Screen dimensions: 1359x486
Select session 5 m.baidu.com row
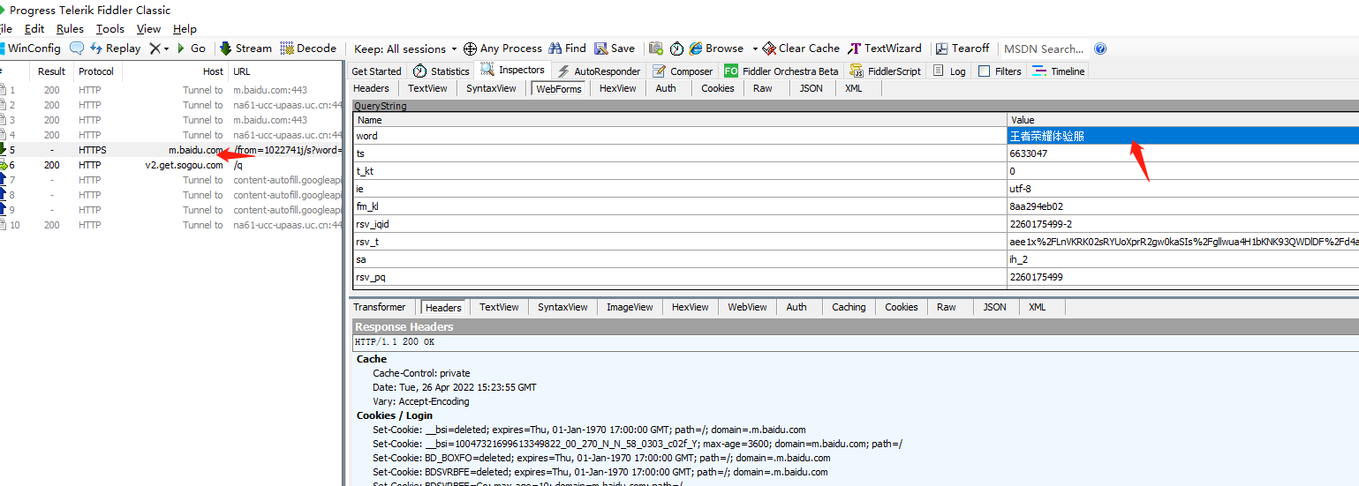pos(170,150)
